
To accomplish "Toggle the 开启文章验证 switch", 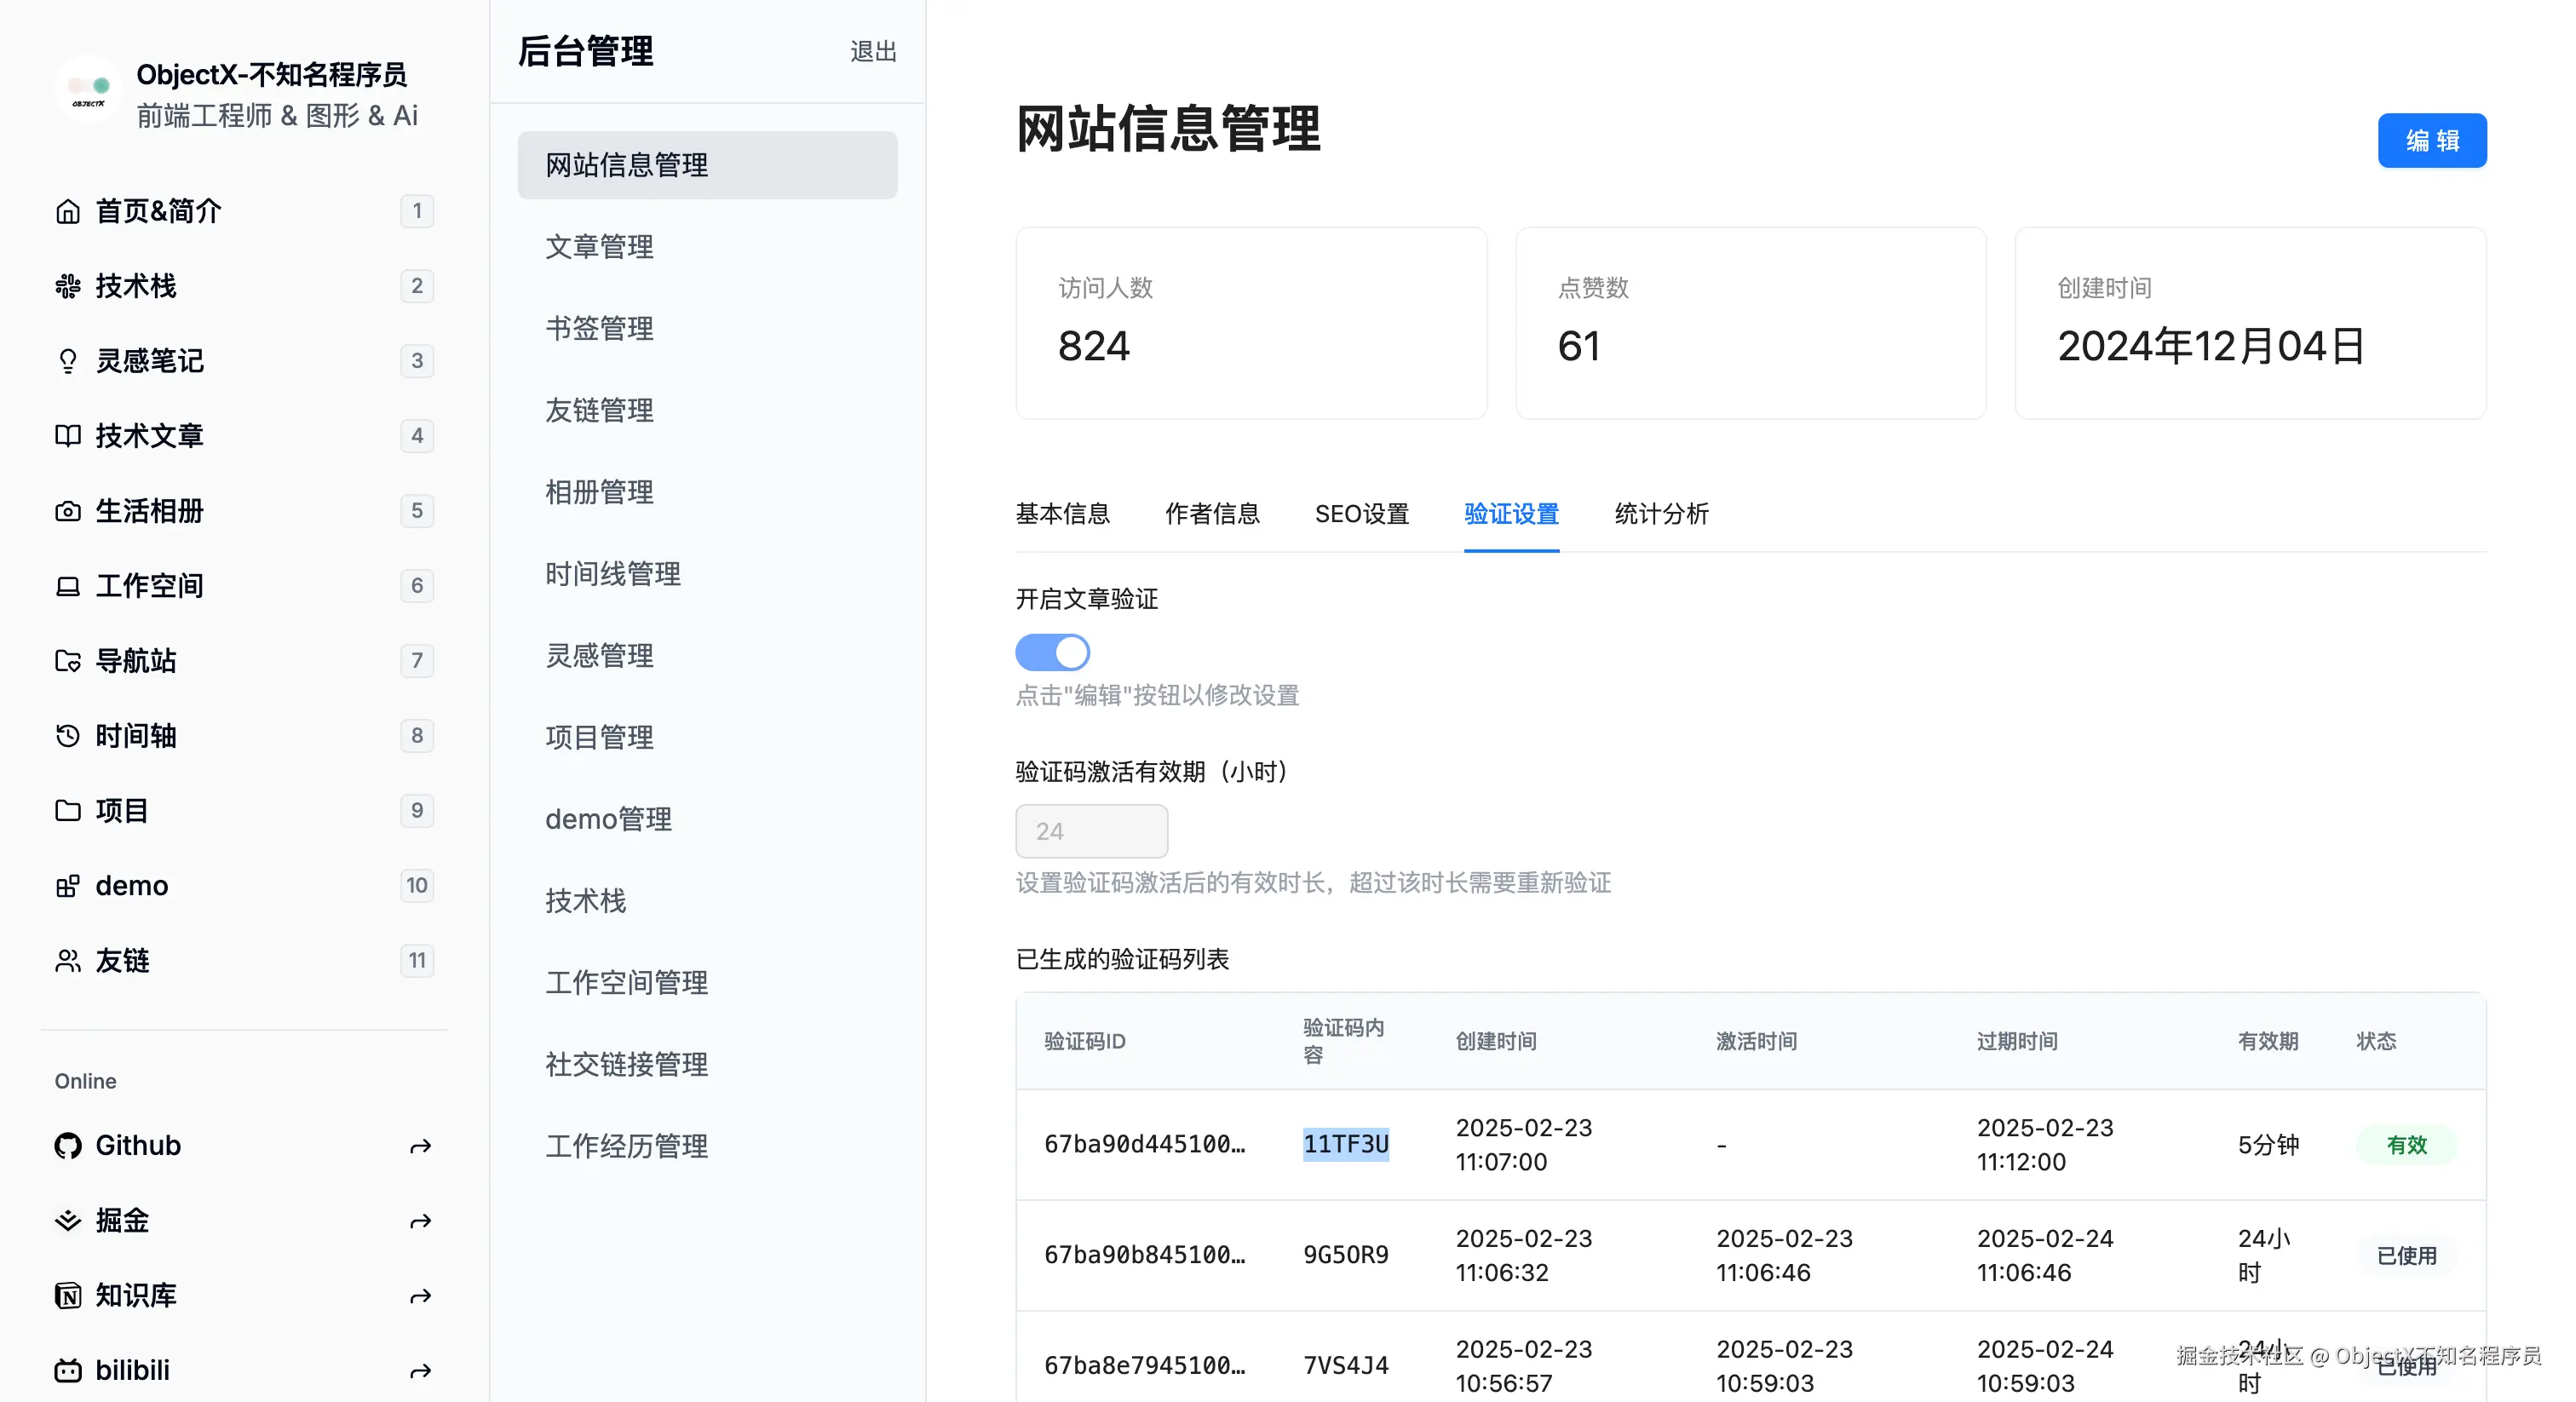I will tap(1052, 653).
